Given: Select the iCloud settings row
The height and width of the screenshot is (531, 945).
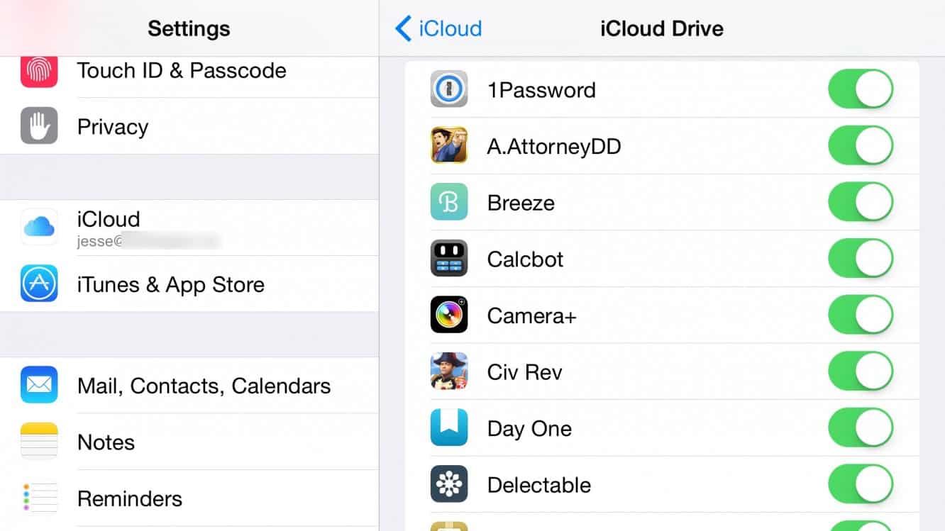Looking at the screenshot, I should (189, 228).
